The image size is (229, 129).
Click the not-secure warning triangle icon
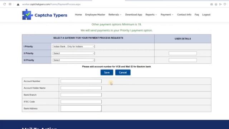click(x=18, y=4)
